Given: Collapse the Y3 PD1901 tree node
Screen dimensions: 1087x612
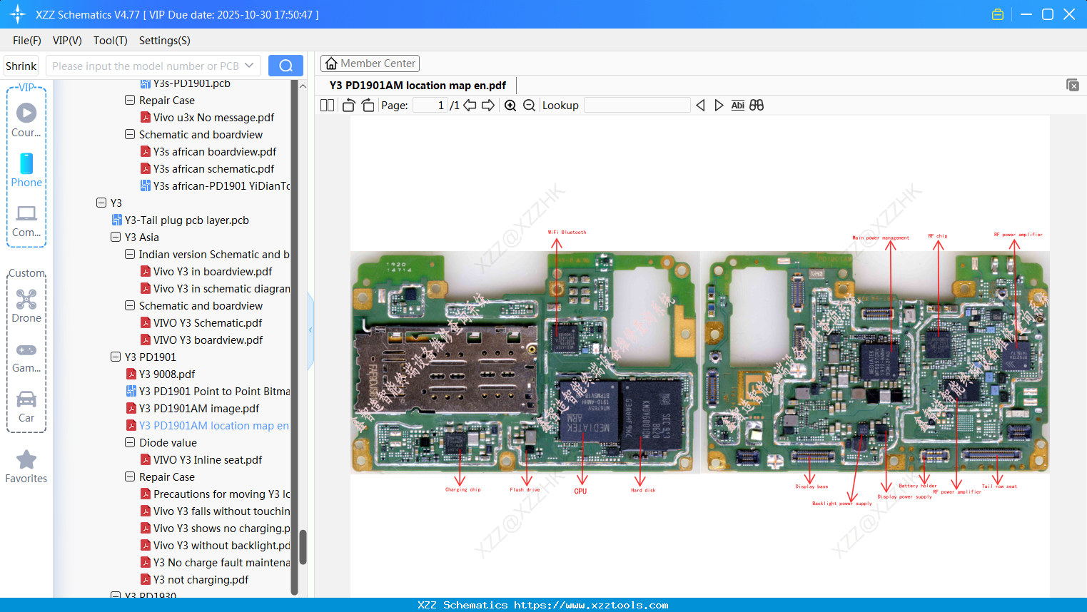Looking at the screenshot, I should [116, 357].
